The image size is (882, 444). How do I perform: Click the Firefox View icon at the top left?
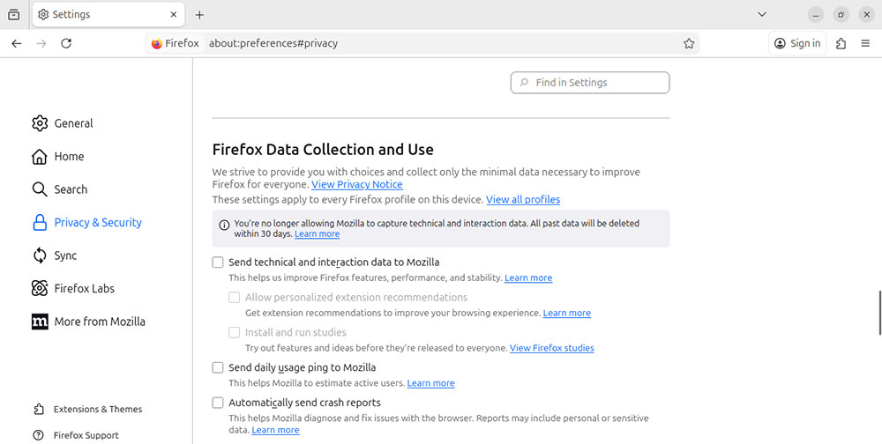click(x=14, y=15)
